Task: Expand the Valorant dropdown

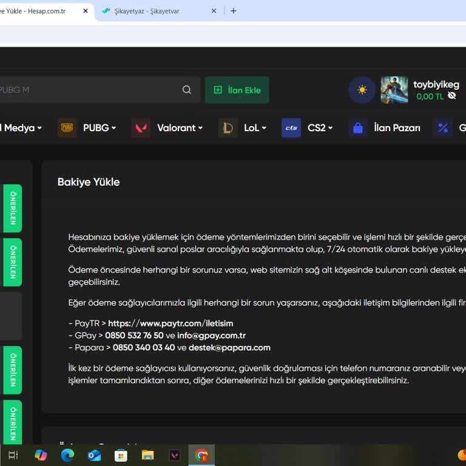Action: click(180, 128)
